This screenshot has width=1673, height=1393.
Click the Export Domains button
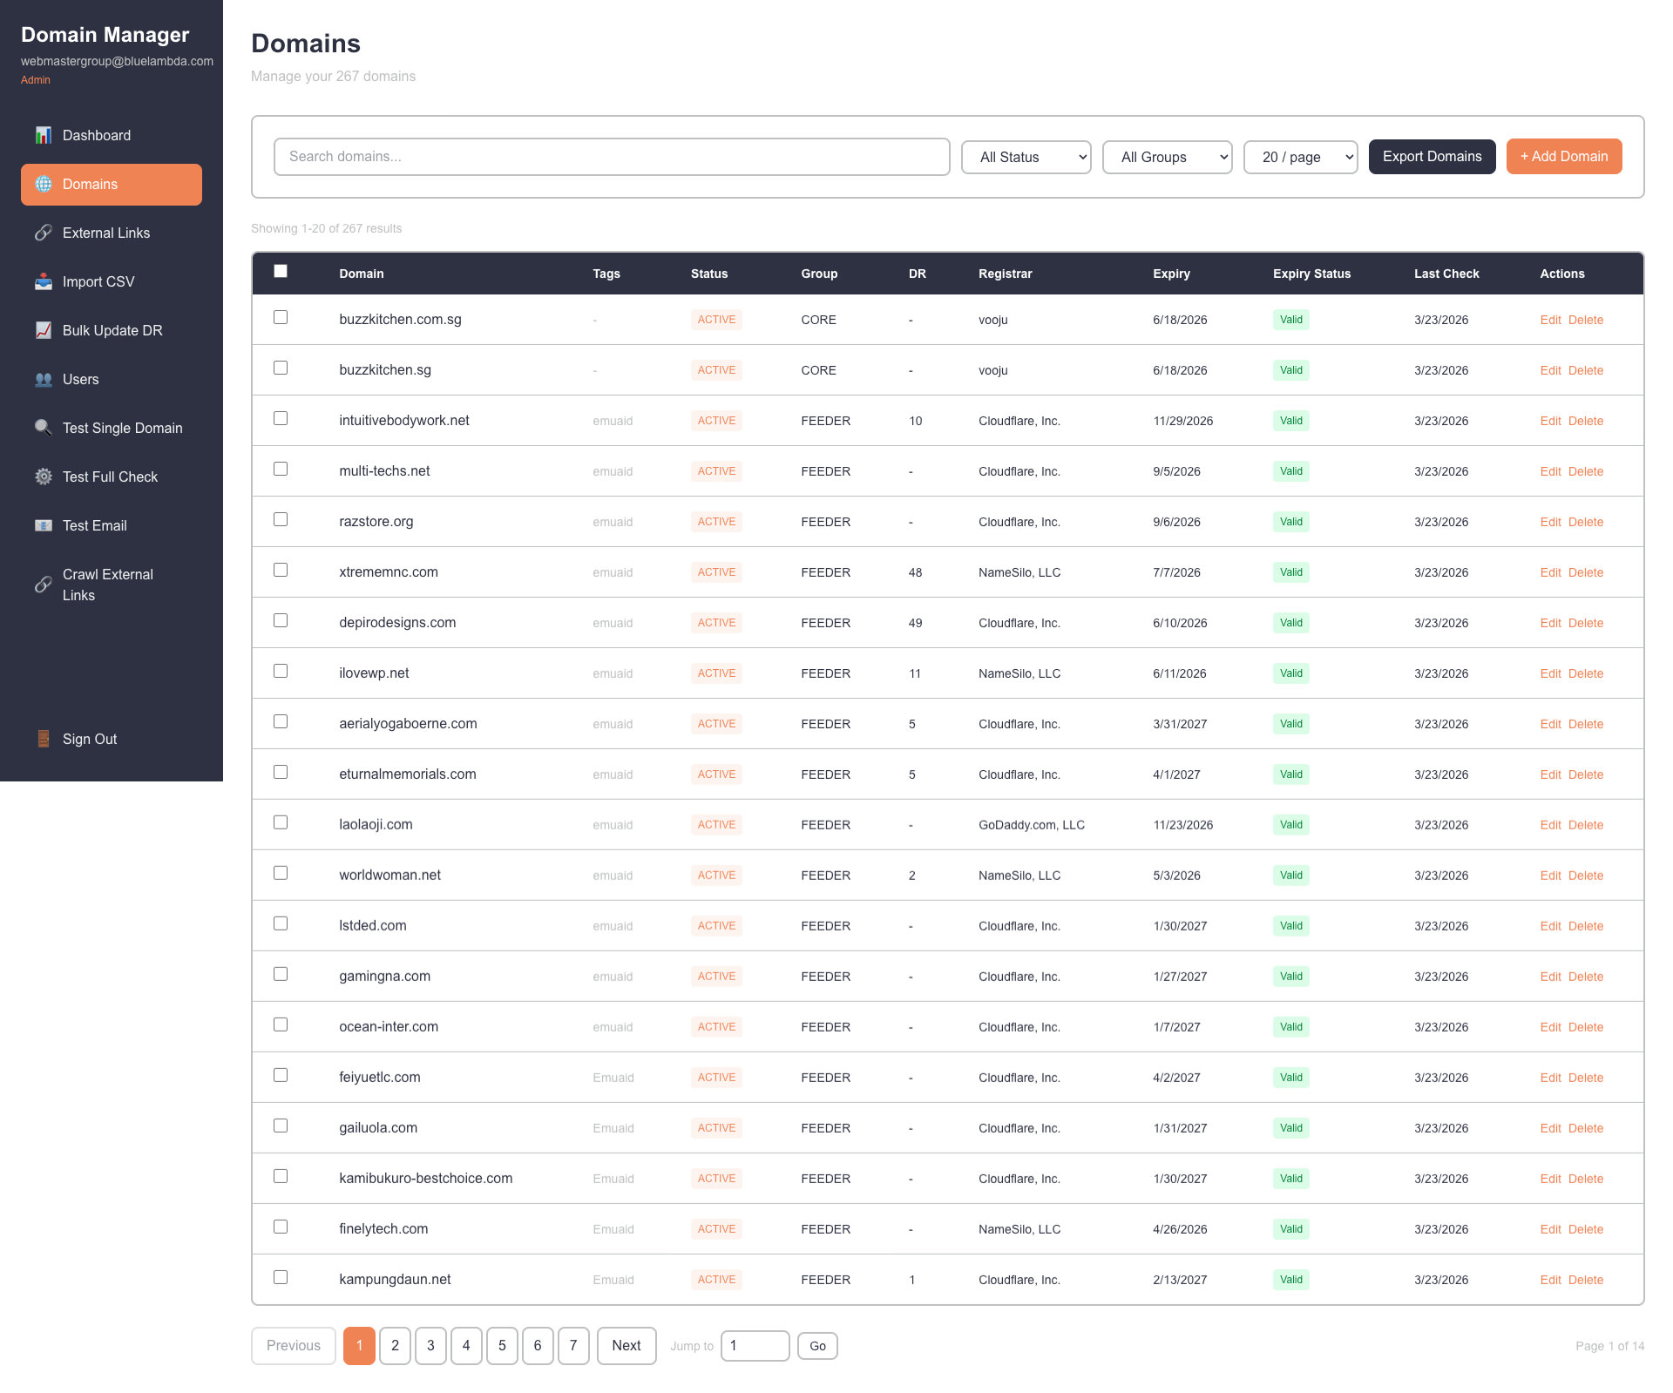coord(1432,156)
